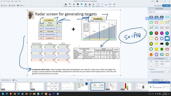Open Chrome from the taskbar
Screen dimensions: 171x96
tap(15, 94)
